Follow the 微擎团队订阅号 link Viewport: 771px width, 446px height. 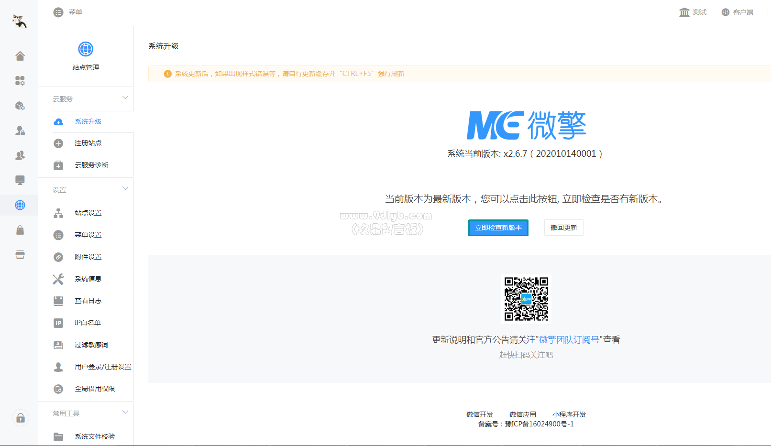pos(569,340)
